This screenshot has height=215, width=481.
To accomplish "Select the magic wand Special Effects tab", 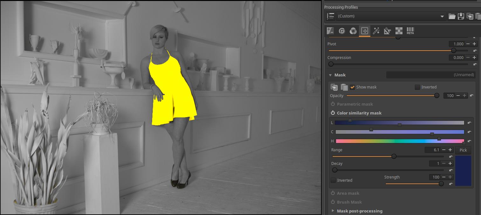I will coord(376,31).
